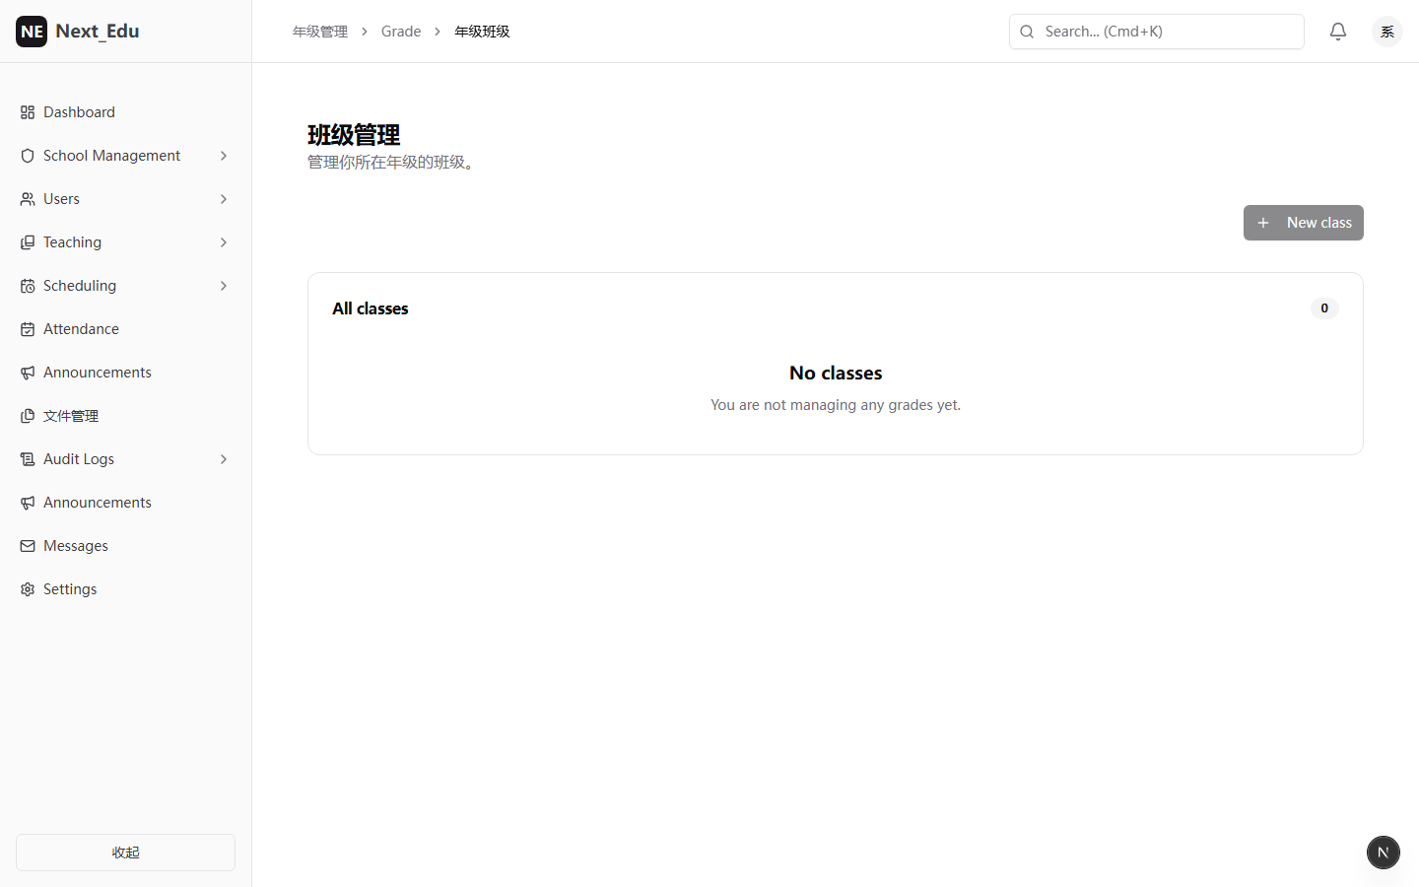This screenshot has width=1419, height=887.
Task: Click the 管理你所在年级的班级 subtitle
Action: click(393, 163)
